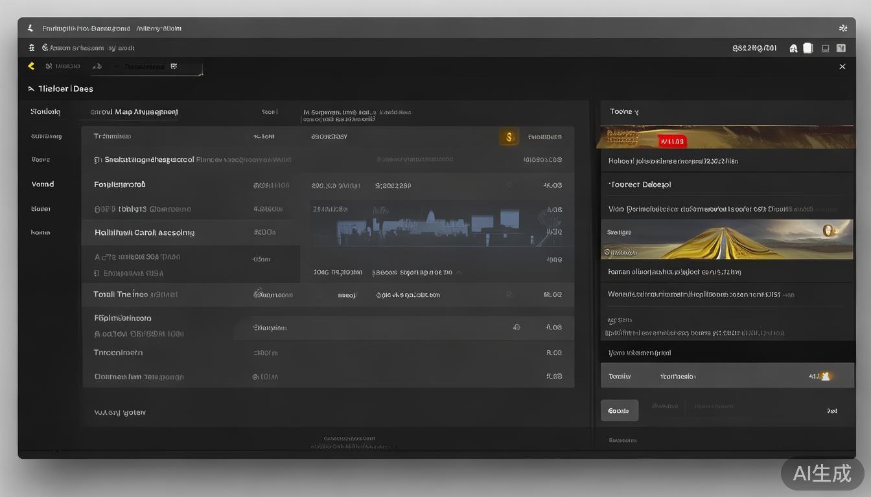Click the gold dollar coin icon
The width and height of the screenshot is (871, 497).
click(x=509, y=137)
